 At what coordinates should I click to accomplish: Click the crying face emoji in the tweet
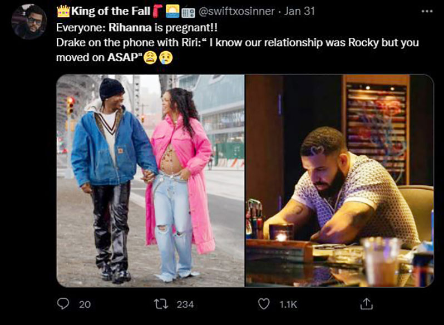[x=166, y=57]
